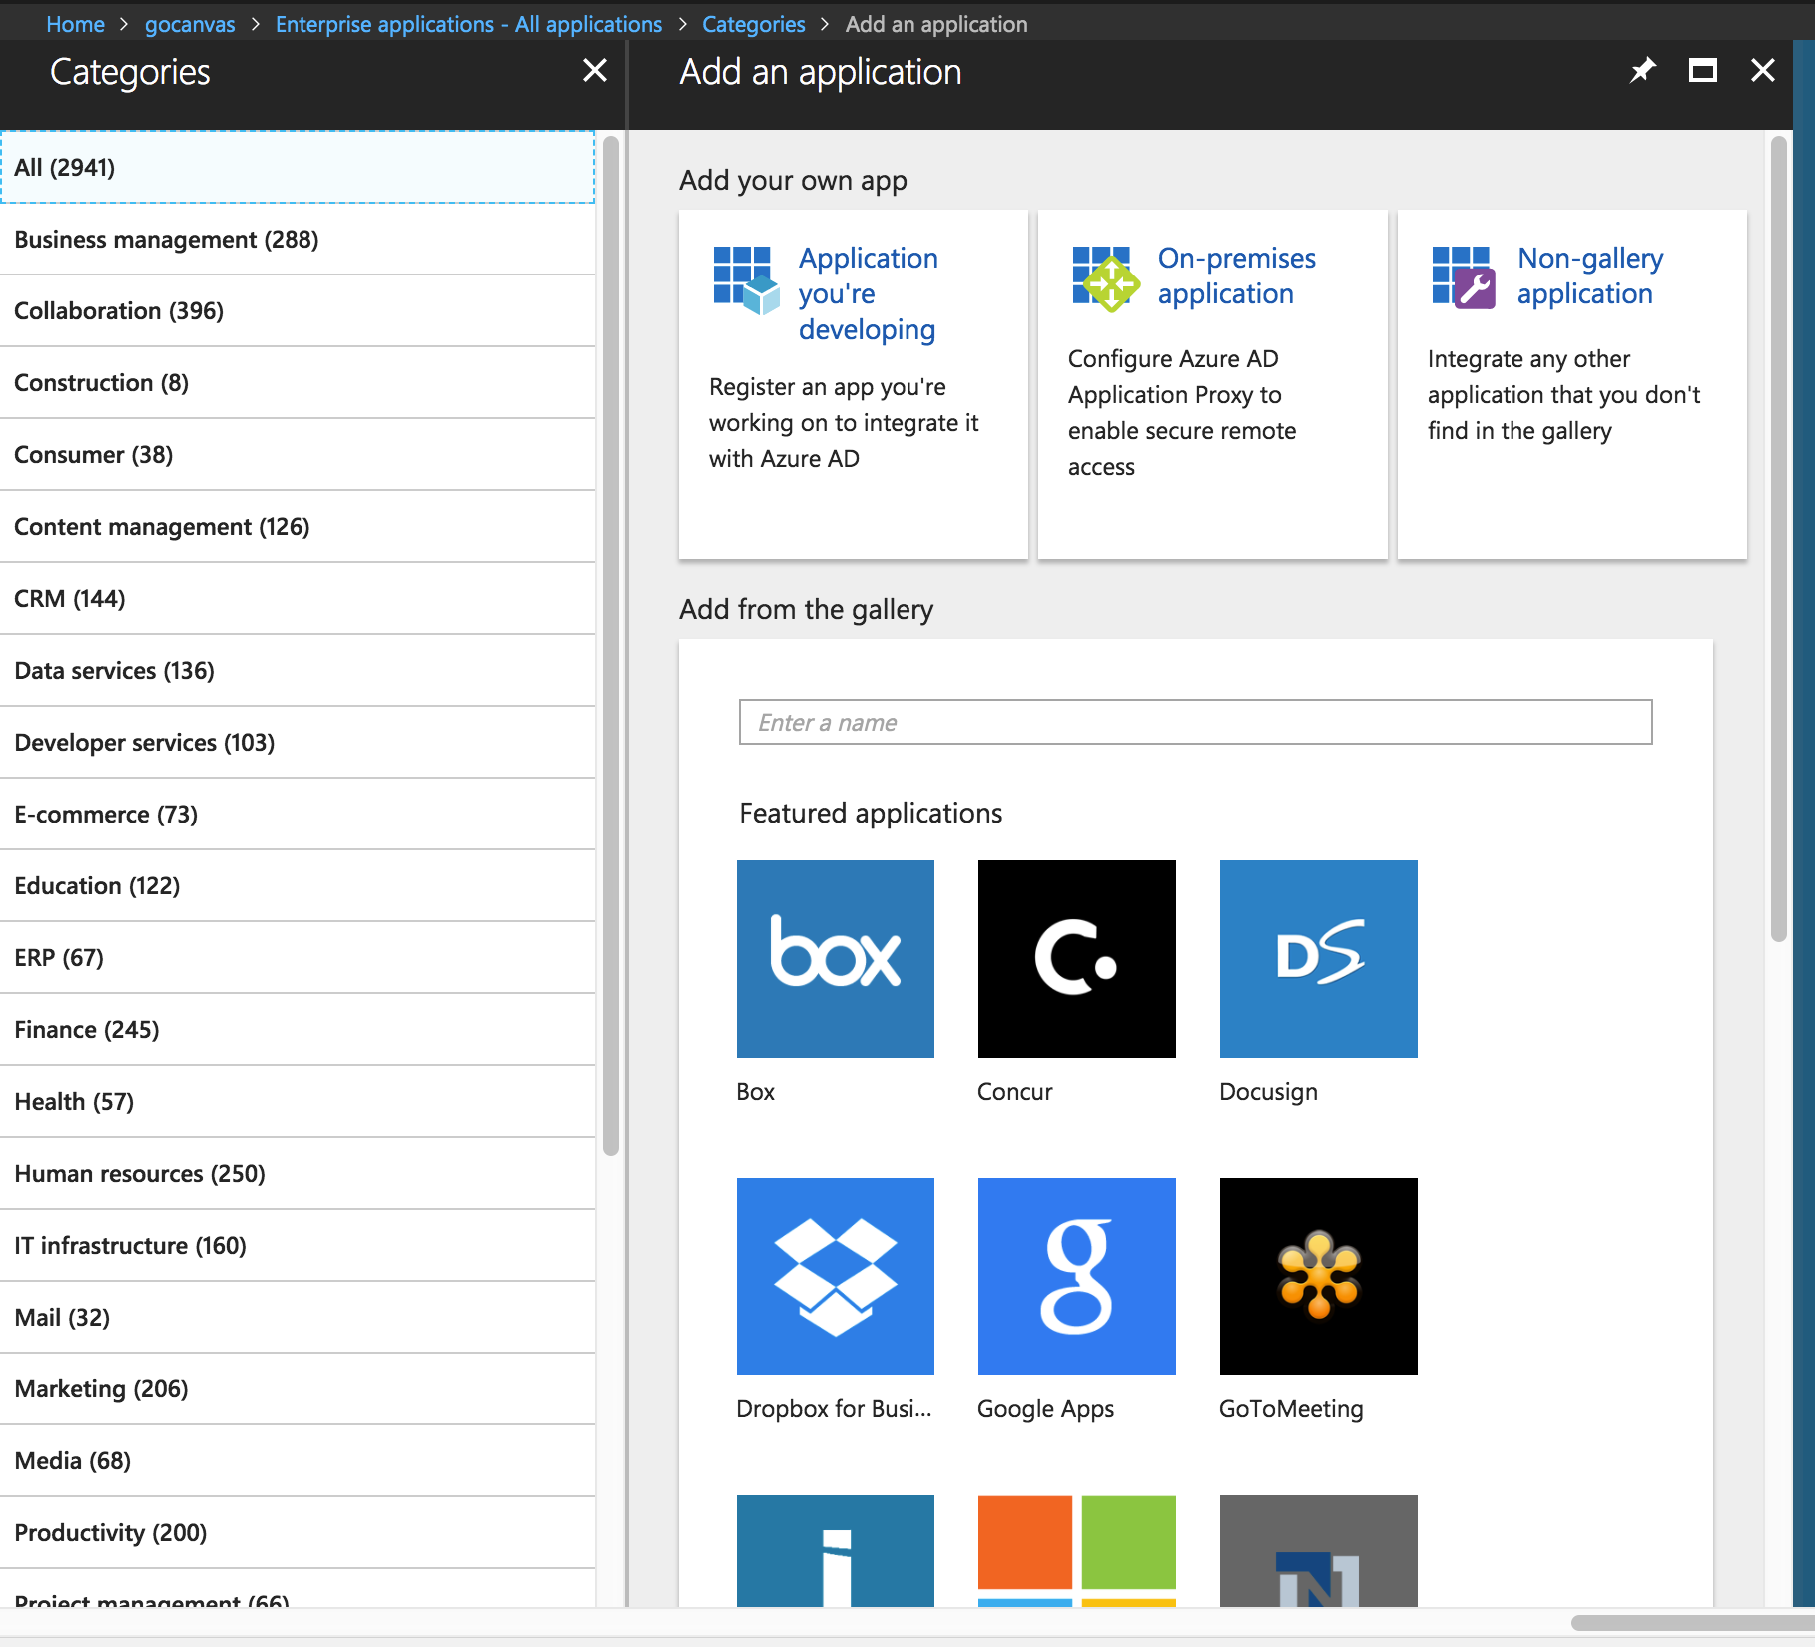The width and height of the screenshot is (1815, 1647).
Task: Select the Docusign gallery app icon
Action: coord(1319,959)
